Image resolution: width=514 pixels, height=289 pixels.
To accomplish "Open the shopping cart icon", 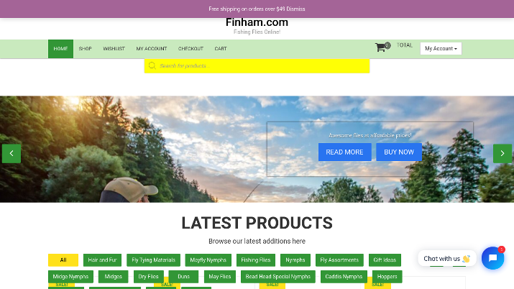I will (x=380, y=47).
